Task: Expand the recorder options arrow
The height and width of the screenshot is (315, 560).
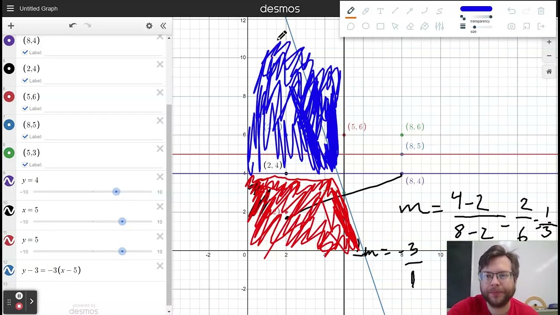Action: point(31,301)
